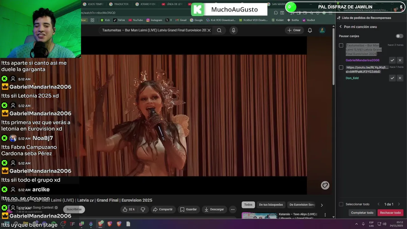Switch to the JOTARO Y DIO tab
Screen dimensions: 407x229
click(x=145, y=4)
